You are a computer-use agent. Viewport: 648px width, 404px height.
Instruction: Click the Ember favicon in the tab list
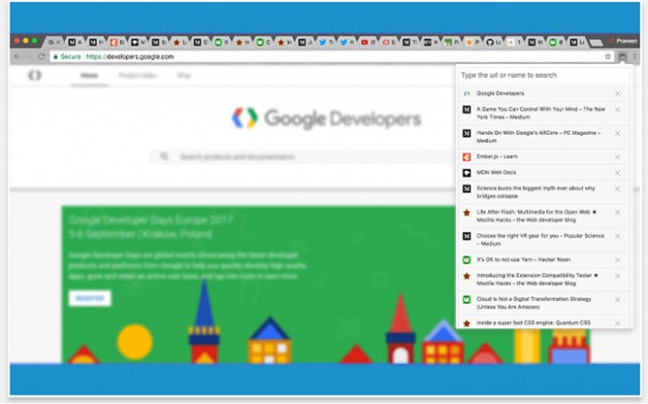pos(467,157)
